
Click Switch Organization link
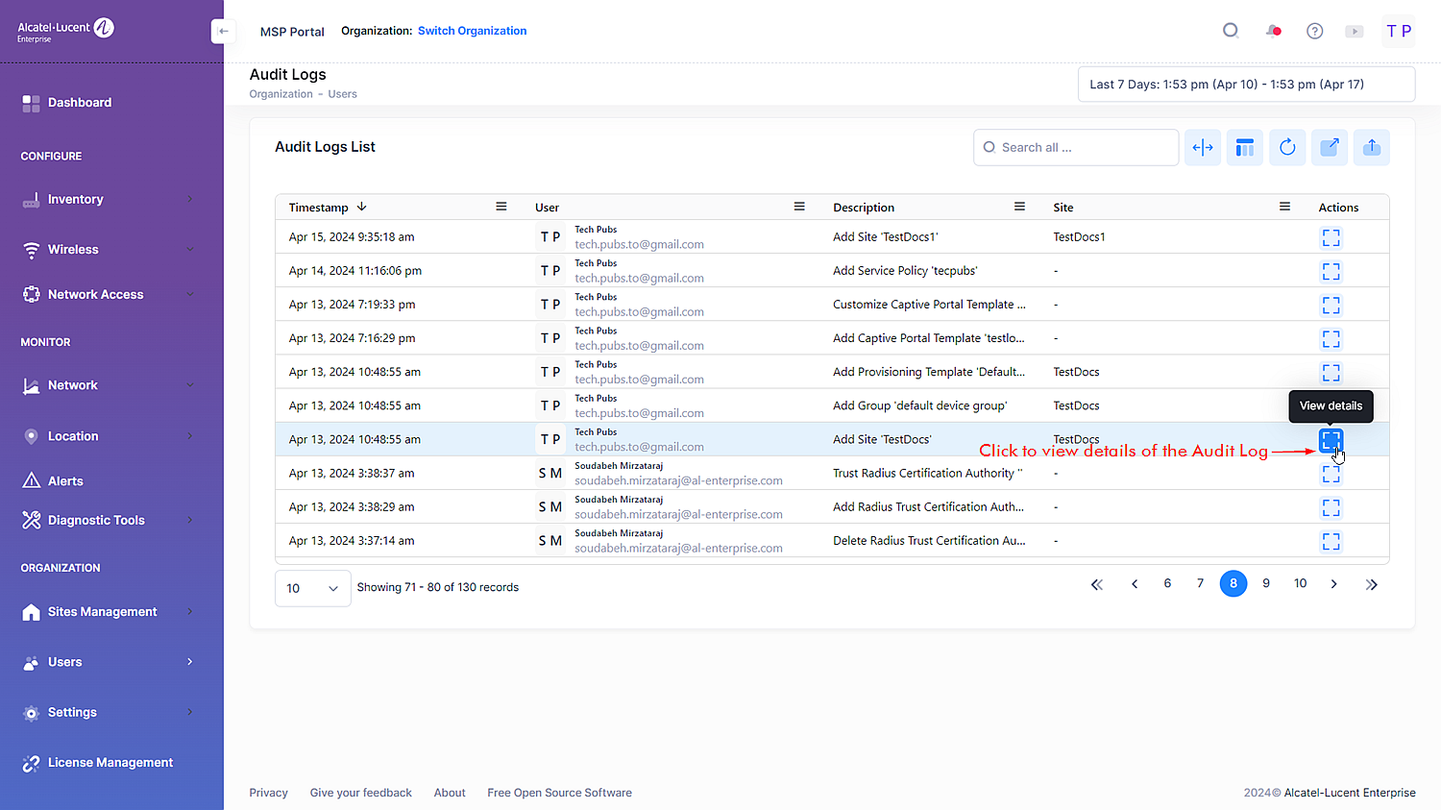(x=472, y=31)
